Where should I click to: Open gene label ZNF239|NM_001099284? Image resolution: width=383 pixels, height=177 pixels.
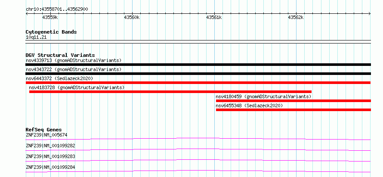pyautogui.click(x=50, y=168)
